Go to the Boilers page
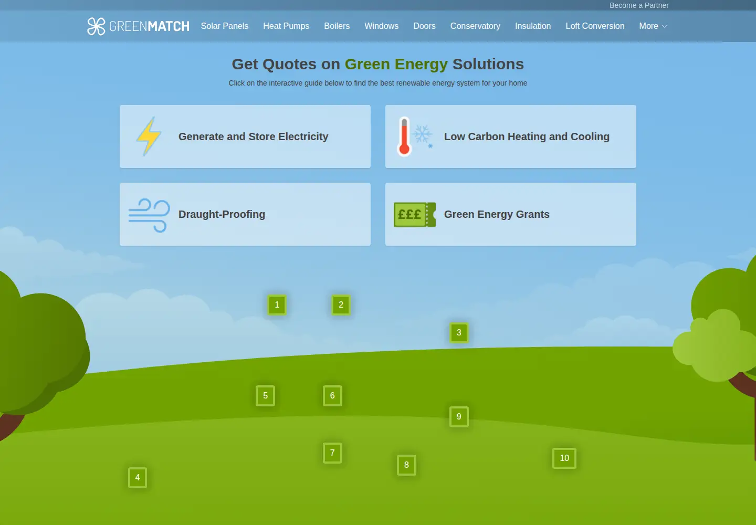This screenshot has height=525, width=756. coord(337,26)
